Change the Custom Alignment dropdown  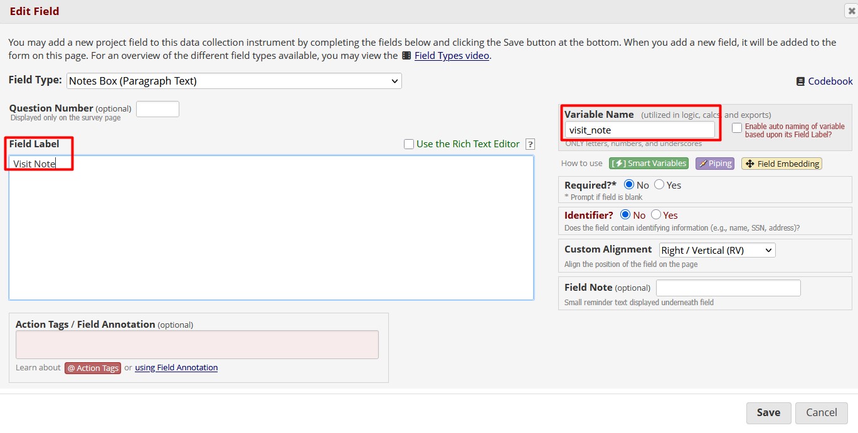716,249
